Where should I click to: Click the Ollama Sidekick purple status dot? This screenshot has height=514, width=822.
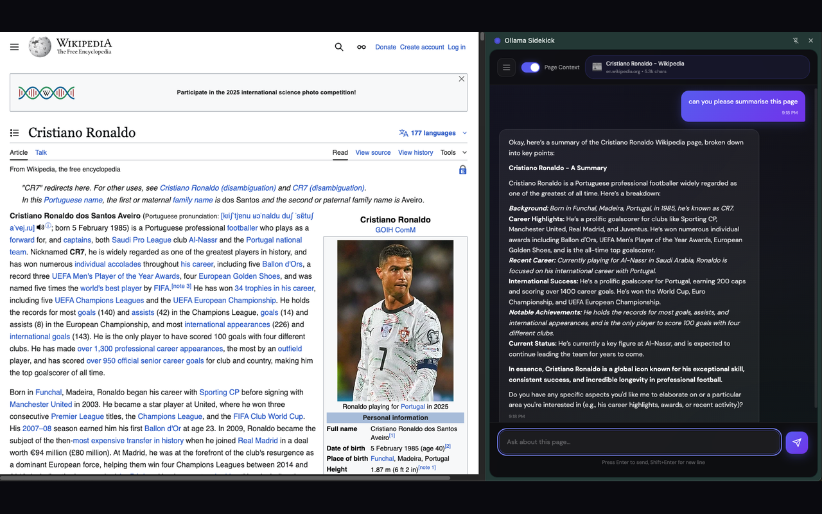497,40
